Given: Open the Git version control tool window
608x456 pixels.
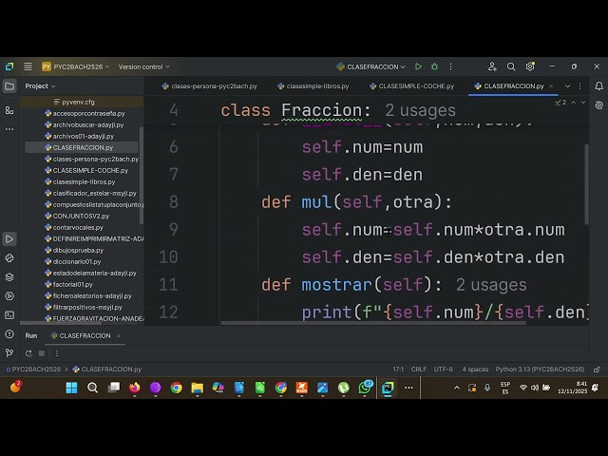Looking at the screenshot, I should (x=9, y=352).
